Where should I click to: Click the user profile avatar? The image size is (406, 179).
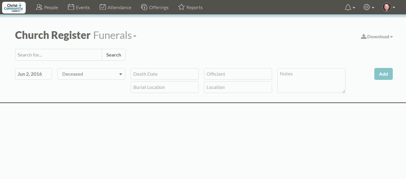point(386,7)
